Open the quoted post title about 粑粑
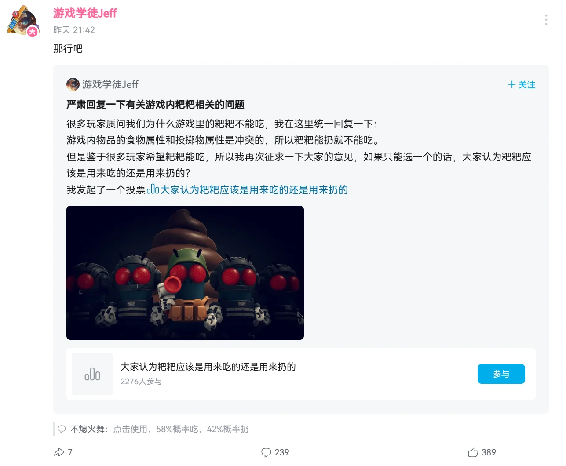Image resolution: width=566 pixels, height=466 pixels. pos(155,105)
